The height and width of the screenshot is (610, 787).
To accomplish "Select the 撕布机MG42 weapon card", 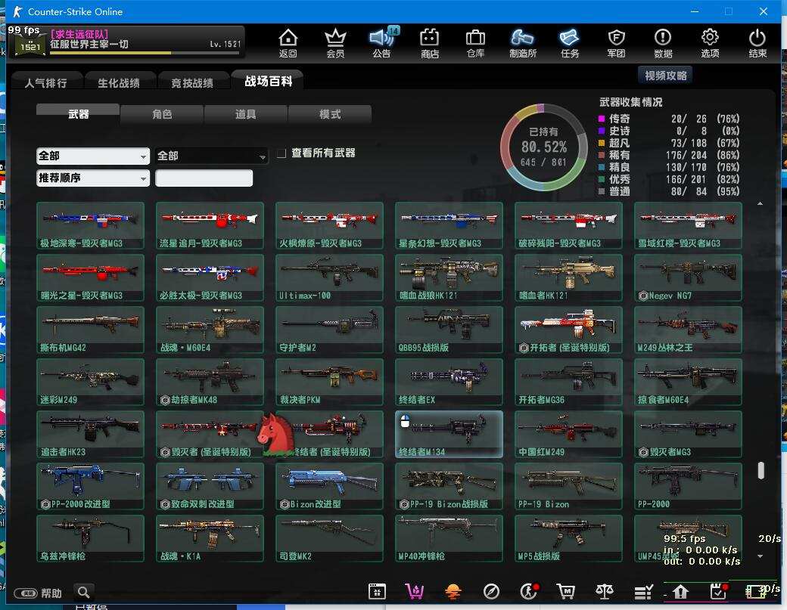I will (90, 330).
